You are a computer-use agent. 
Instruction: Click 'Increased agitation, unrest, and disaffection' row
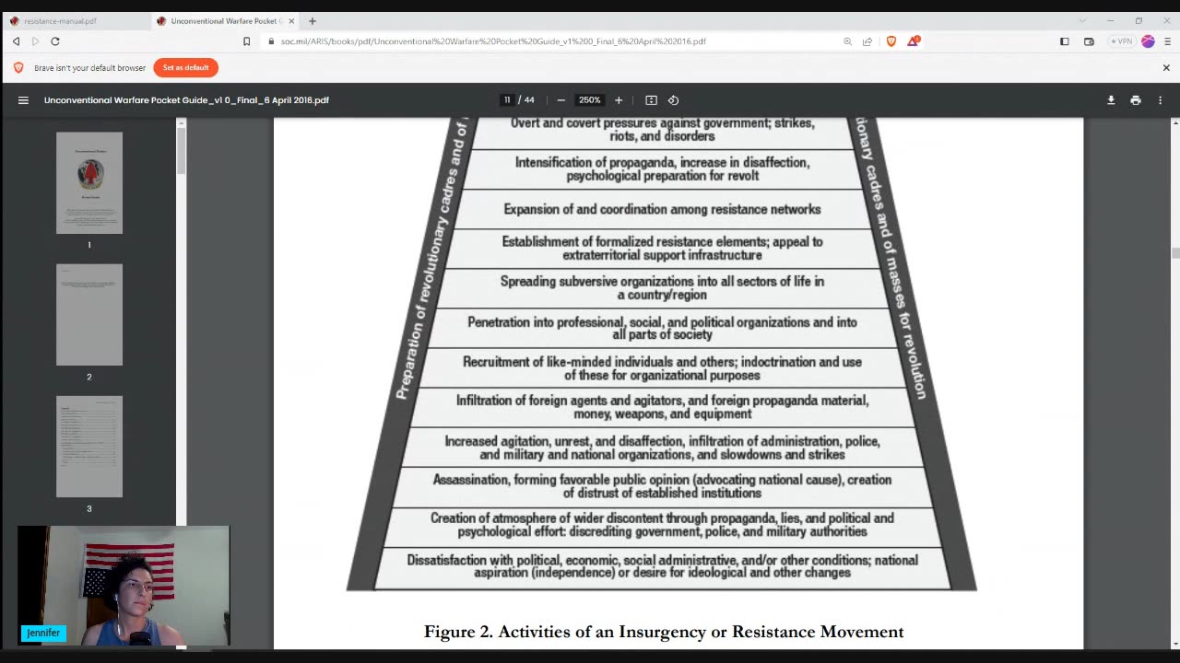[662, 448]
